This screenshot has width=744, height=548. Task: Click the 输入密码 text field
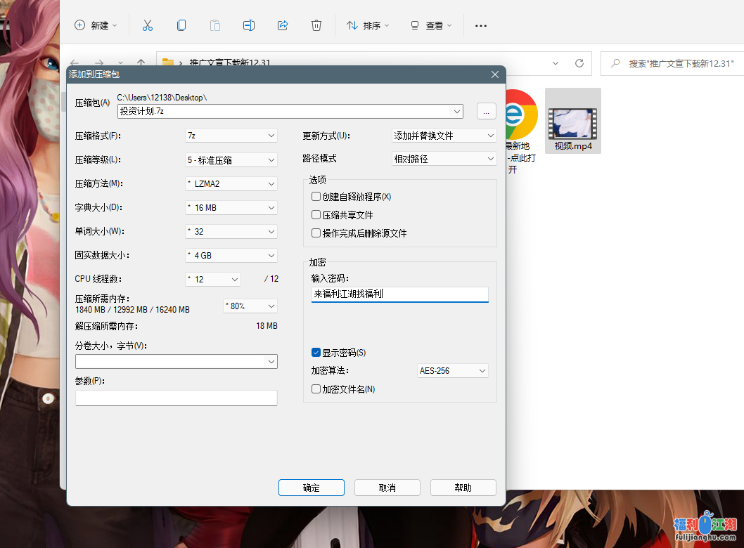pyautogui.click(x=399, y=294)
